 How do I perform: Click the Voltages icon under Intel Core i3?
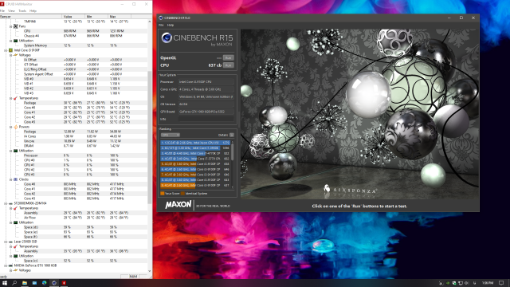[15, 55]
